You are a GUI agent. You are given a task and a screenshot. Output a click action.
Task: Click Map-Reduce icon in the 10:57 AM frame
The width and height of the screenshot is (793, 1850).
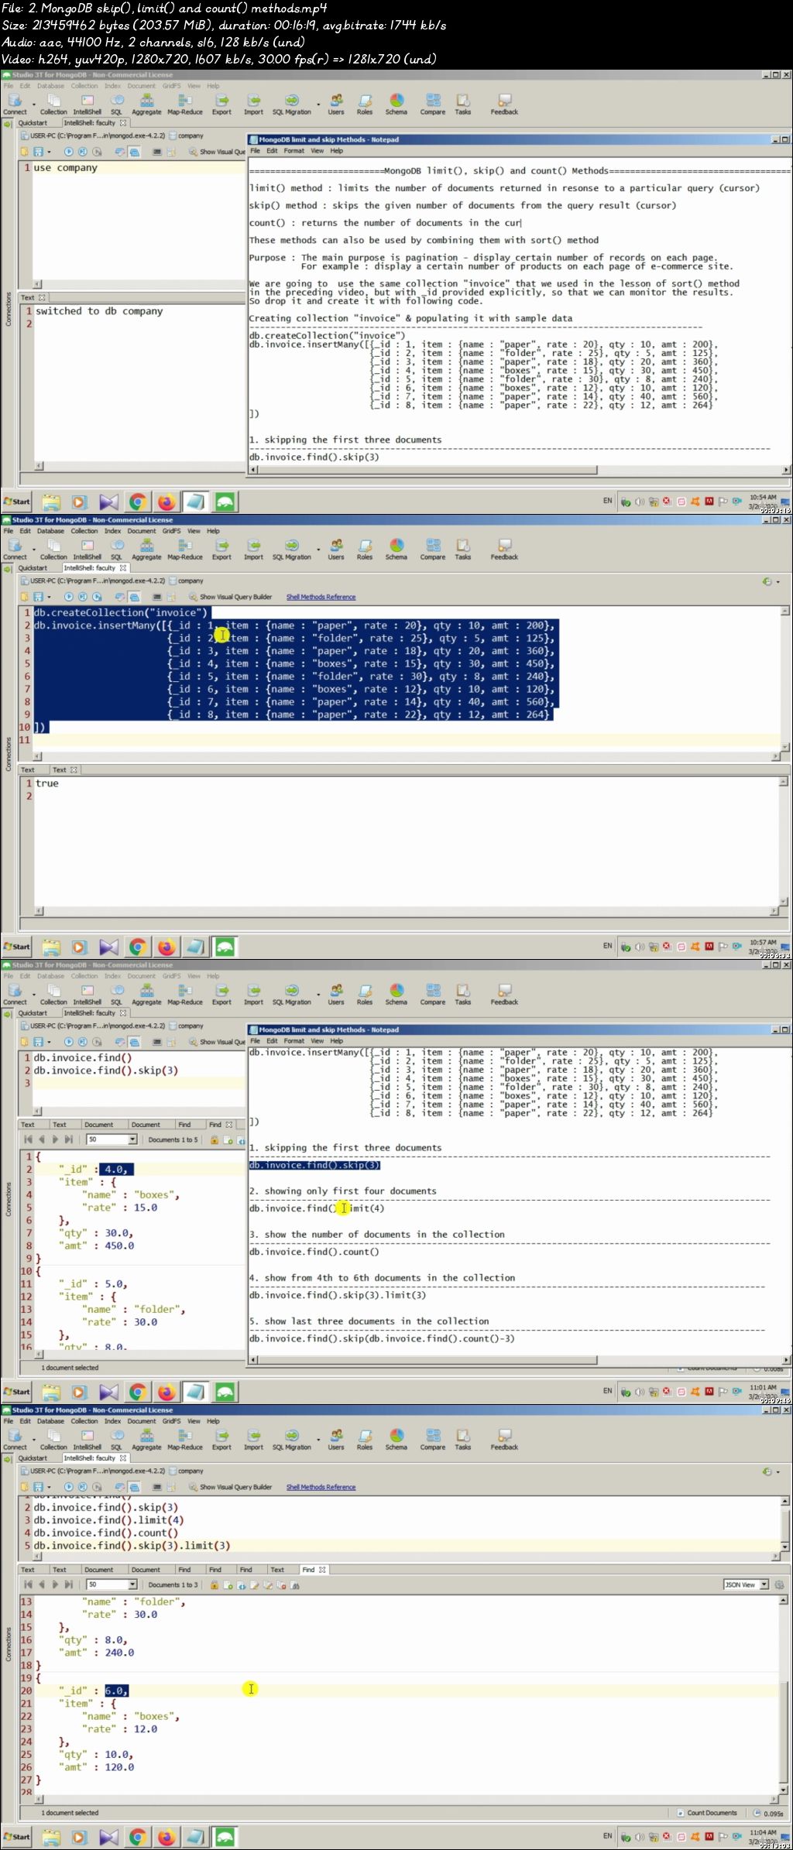click(185, 549)
